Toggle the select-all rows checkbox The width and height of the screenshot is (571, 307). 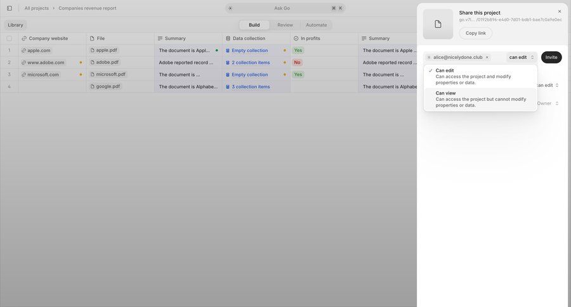(9, 38)
